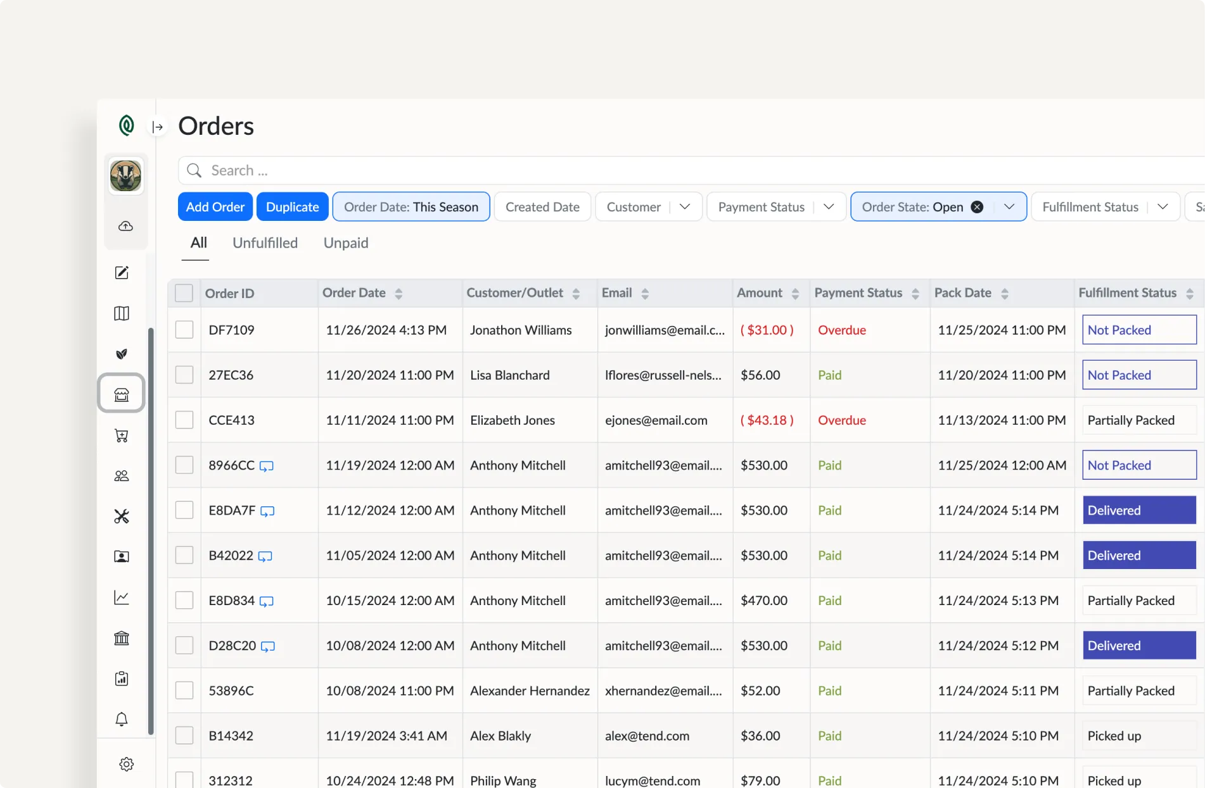Select the tools section in the sidebar
The width and height of the screenshot is (1205, 788).
pyautogui.click(x=121, y=516)
